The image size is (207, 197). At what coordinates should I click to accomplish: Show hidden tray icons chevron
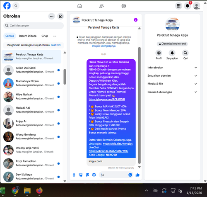[x=147, y=191]
